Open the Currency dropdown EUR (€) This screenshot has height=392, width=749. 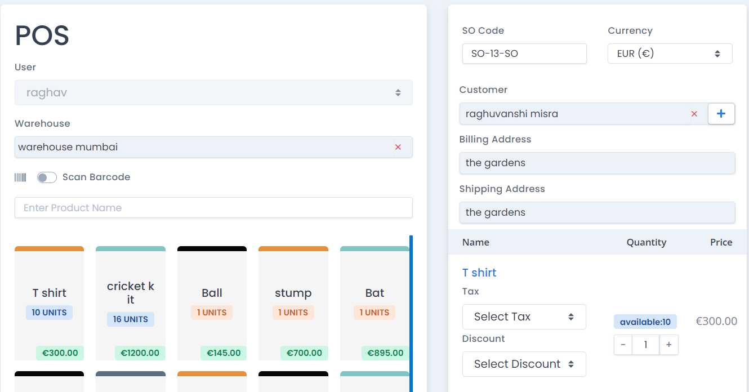pyautogui.click(x=670, y=54)
